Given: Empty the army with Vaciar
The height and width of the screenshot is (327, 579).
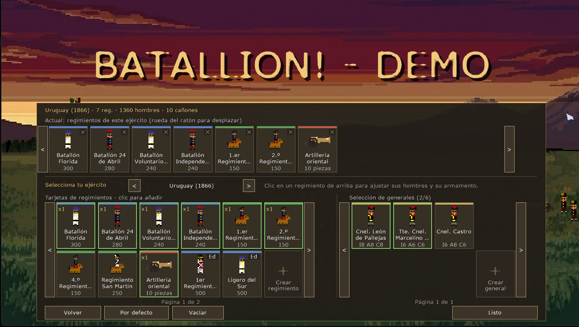Looking at the screenshot, I should point(198,313).
